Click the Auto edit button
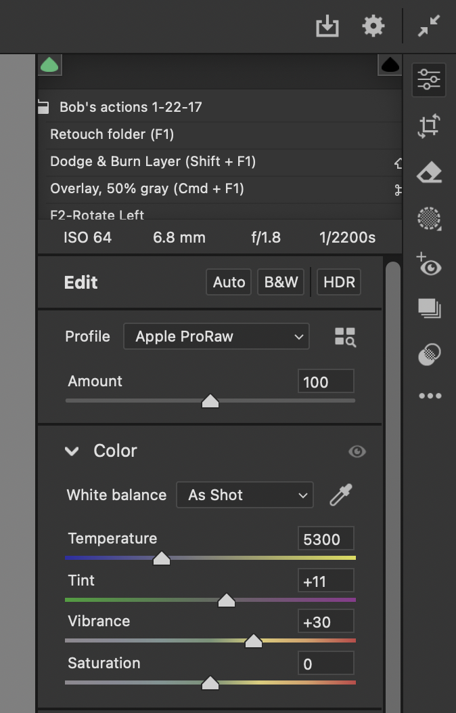Screen dimensions: 456x713 (229, 282)
